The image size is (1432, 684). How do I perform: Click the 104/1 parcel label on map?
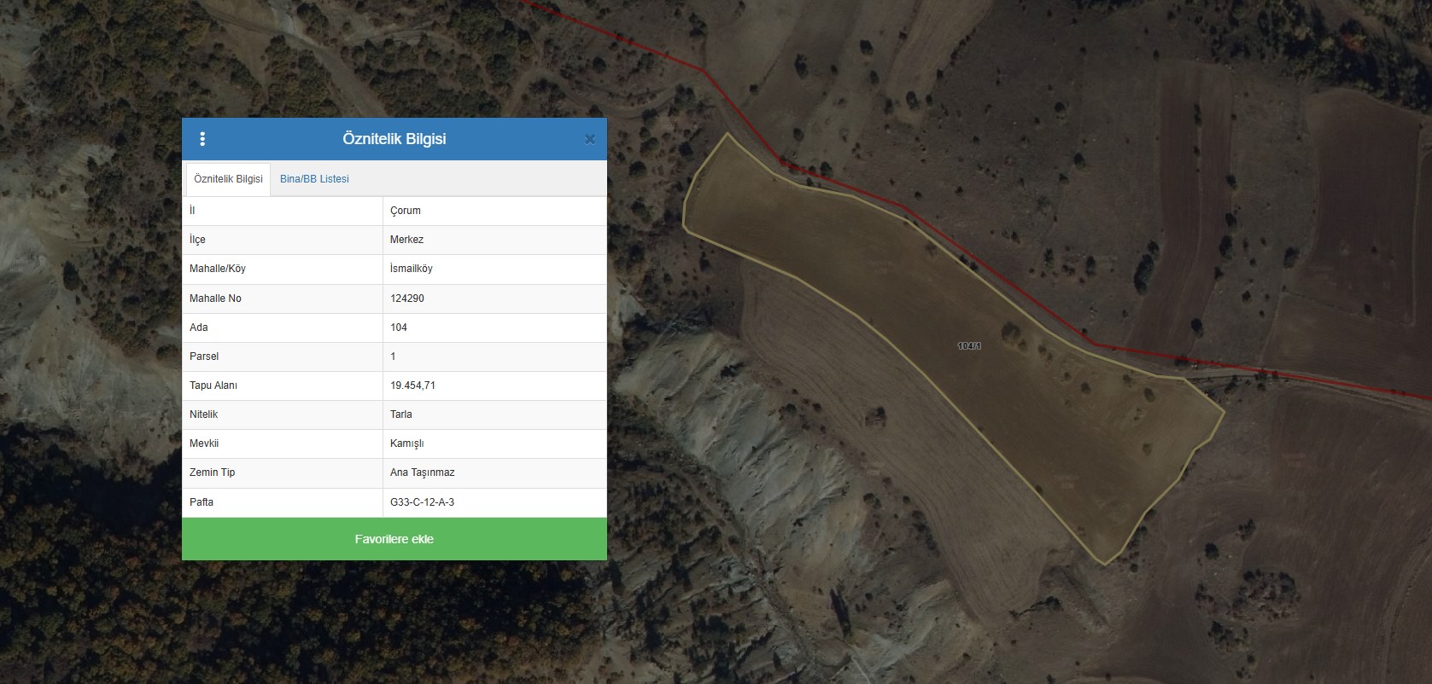coord(969,346)
